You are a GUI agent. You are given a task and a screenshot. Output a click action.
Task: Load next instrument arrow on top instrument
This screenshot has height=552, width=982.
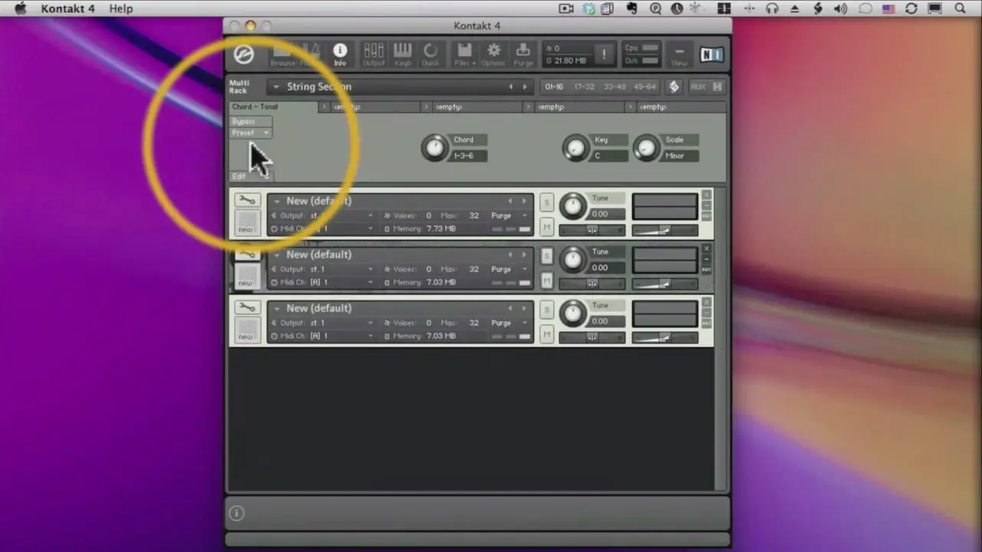click(x=524, y=201)
